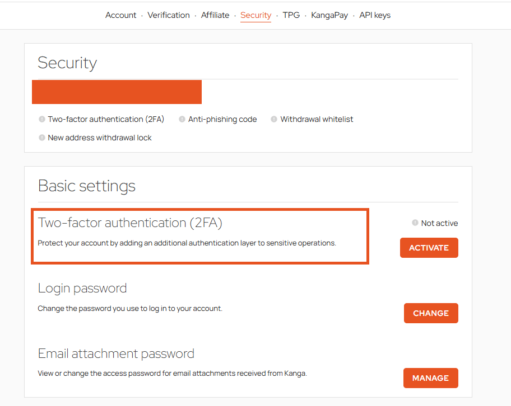This screenshot has height=406, width=511.
Task: Activate two-factor authentication
Action: pos(429,248)
